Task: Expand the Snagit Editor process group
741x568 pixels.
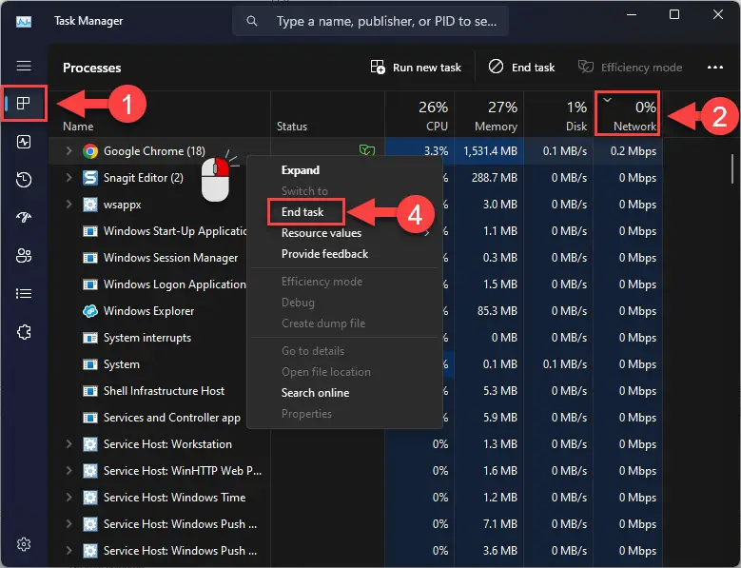Action: (x=69, y=178)
